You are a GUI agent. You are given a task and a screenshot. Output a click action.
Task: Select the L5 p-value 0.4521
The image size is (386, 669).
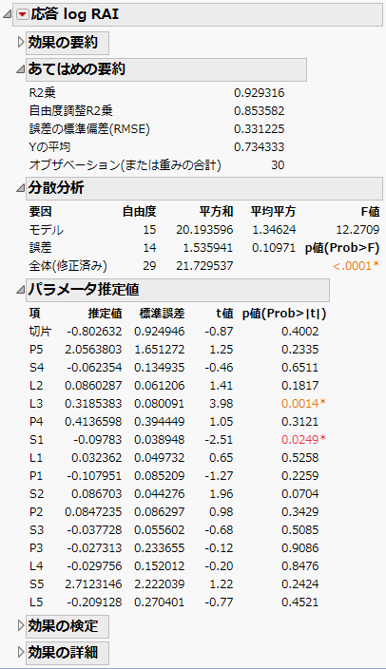pyautogui.click(x=299, y=602)
